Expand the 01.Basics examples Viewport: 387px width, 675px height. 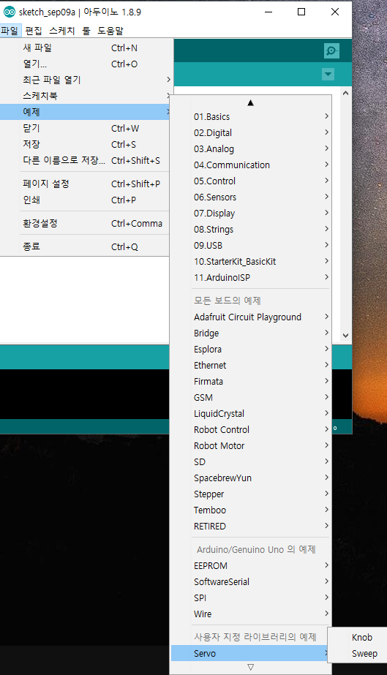coord(251,117)
